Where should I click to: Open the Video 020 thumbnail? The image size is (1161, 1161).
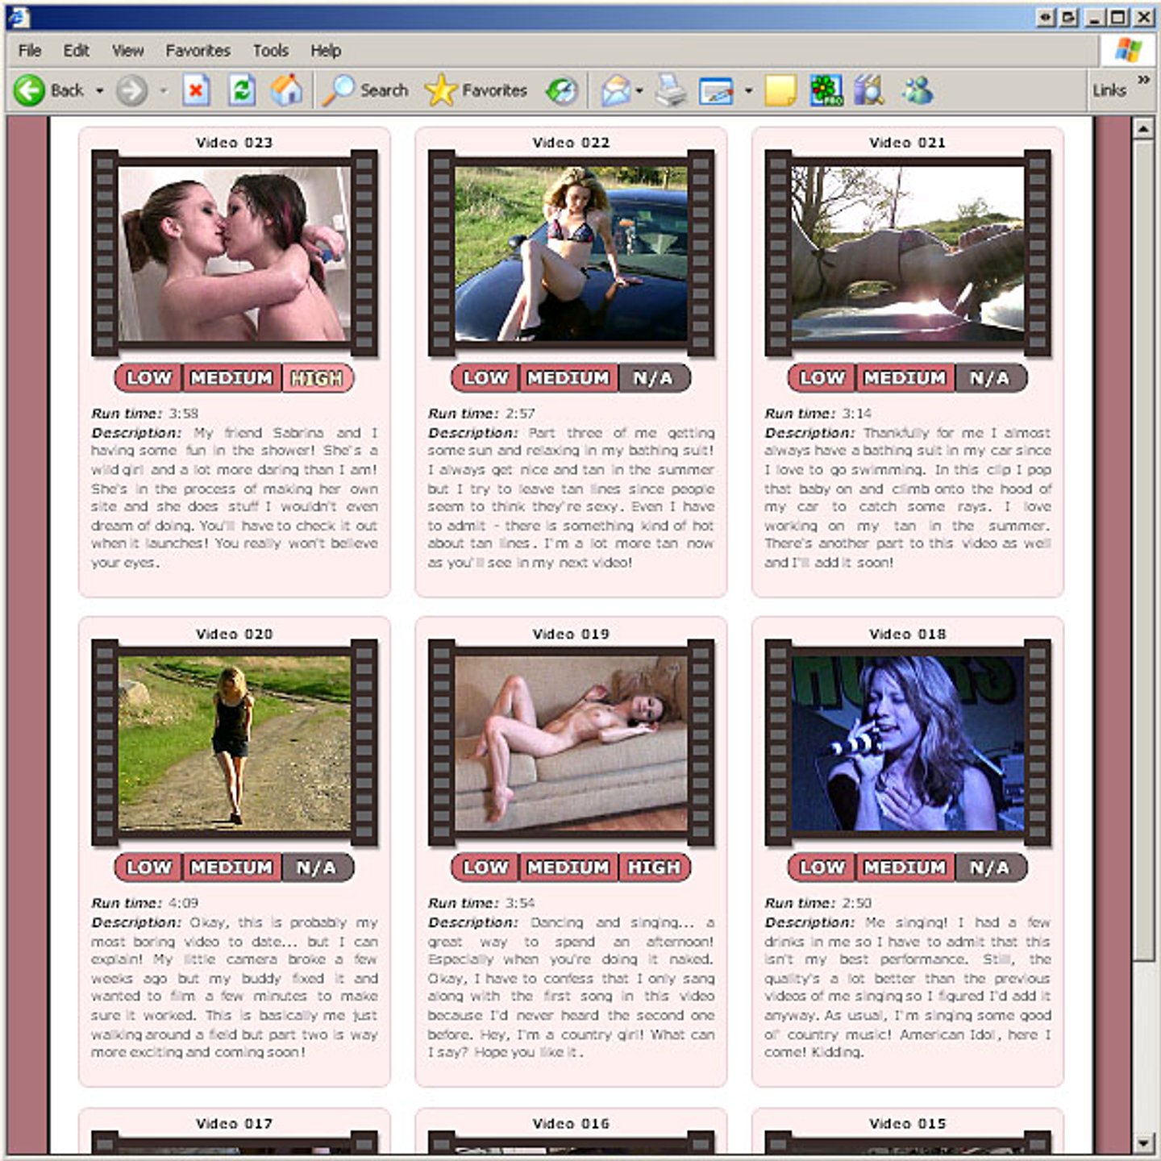(235, 743)
